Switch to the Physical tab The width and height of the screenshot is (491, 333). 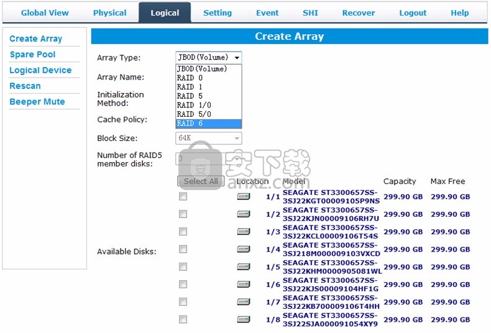tap(110, 13)
